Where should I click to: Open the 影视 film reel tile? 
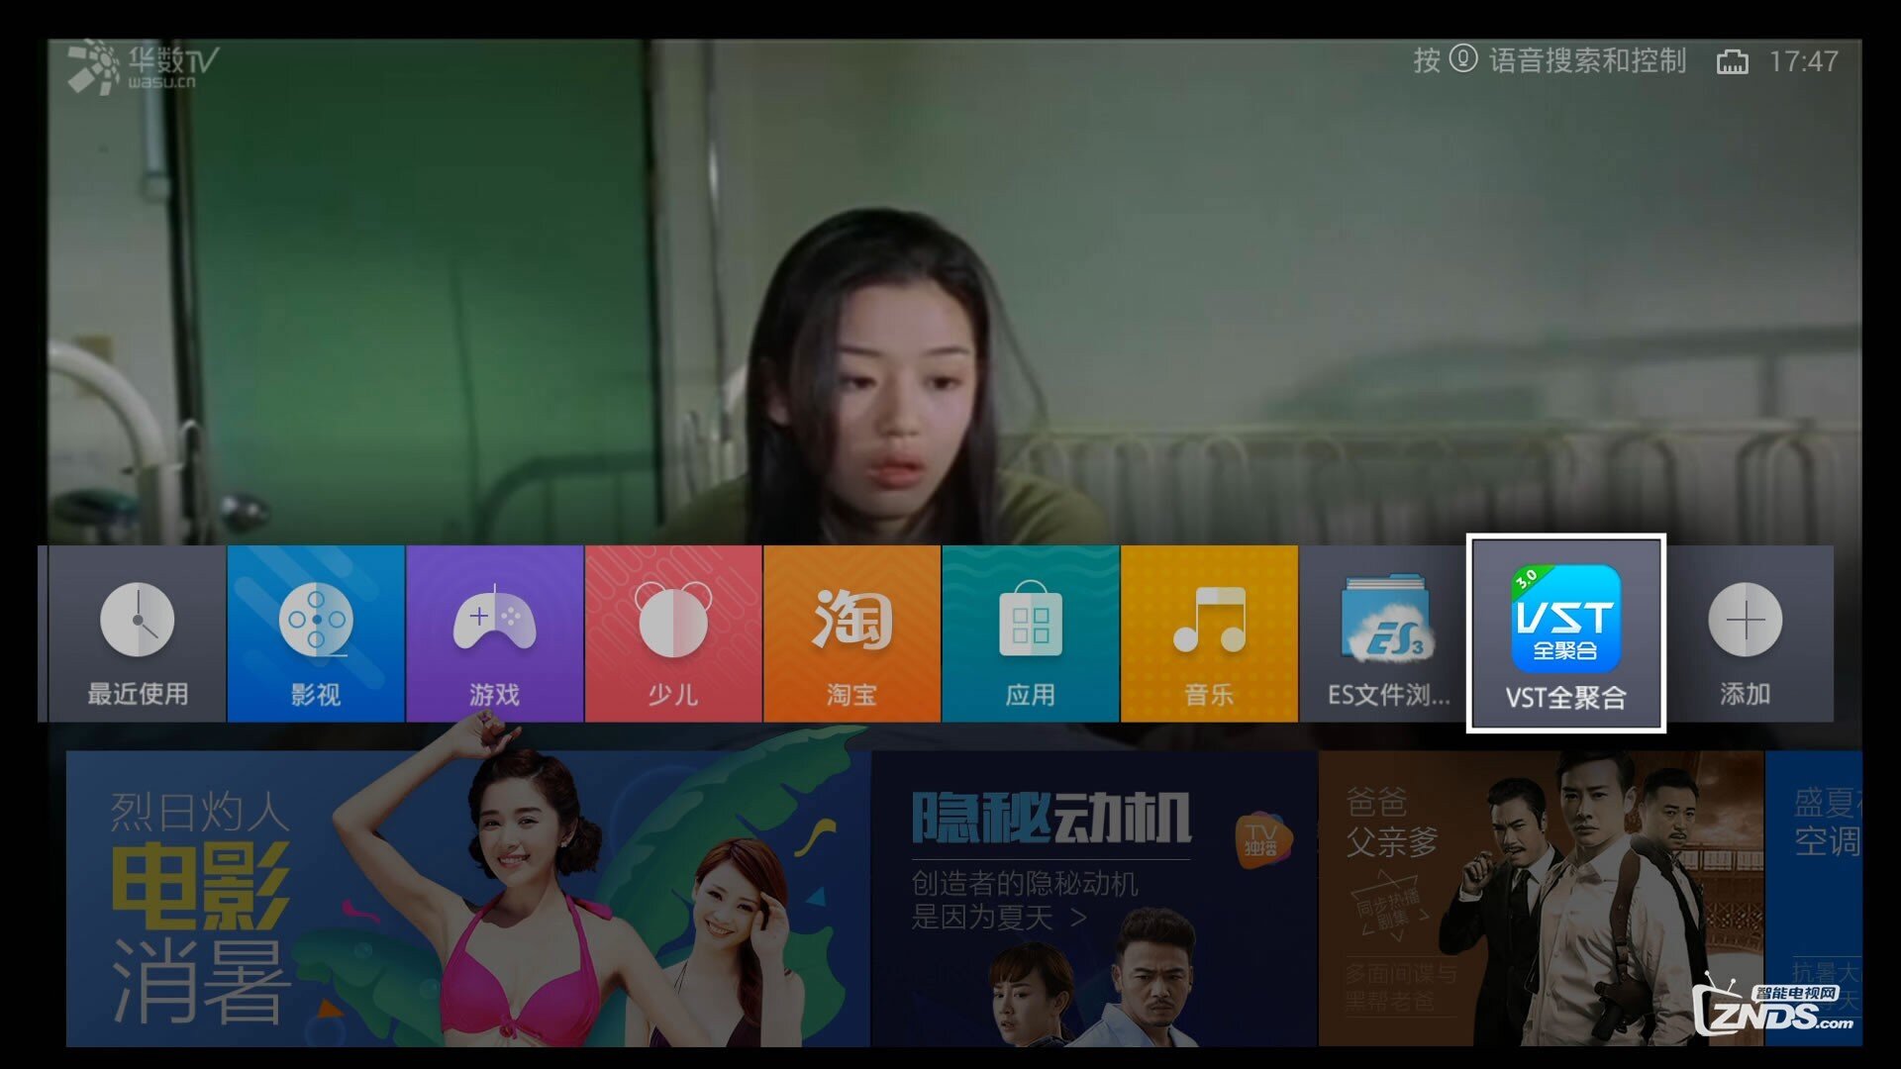pos(316,633)
